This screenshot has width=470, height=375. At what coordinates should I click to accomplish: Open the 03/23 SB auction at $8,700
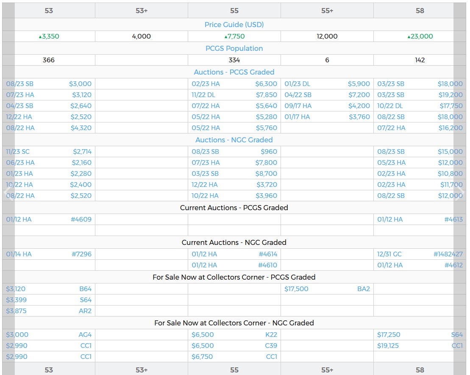click(x=234, y=174)
